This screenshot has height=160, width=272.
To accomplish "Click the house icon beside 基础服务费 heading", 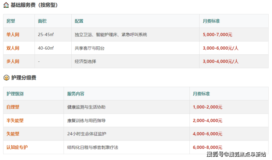I will [6, 5].
